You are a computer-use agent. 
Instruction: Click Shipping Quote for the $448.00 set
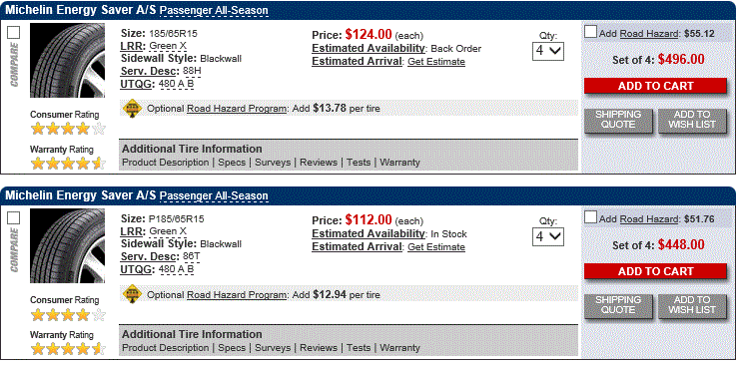(618, 305)
